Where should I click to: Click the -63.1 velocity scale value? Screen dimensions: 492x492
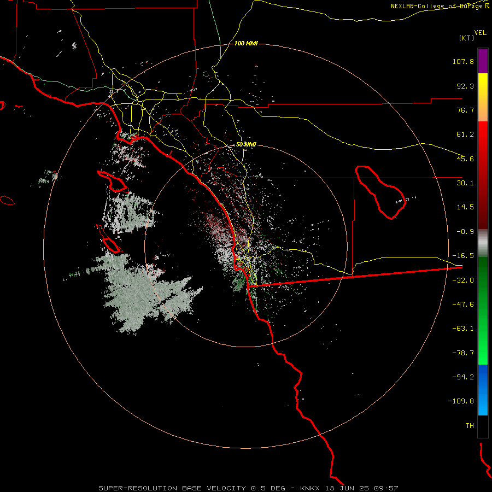pos(463,329)
